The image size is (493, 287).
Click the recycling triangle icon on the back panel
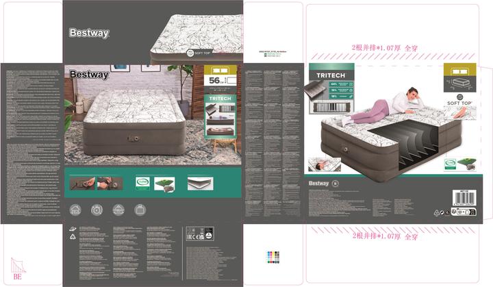coord(436,213)
